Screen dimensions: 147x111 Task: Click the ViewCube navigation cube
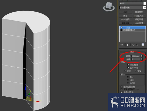point(109,5)
